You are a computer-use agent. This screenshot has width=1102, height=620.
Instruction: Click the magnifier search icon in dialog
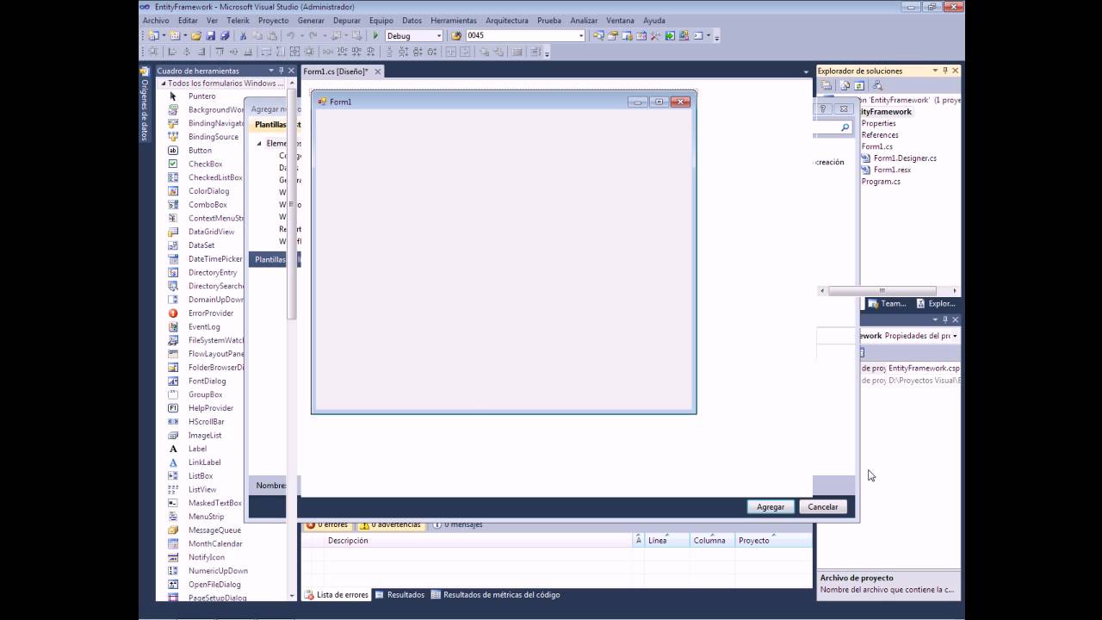click(x=845, y=127)
